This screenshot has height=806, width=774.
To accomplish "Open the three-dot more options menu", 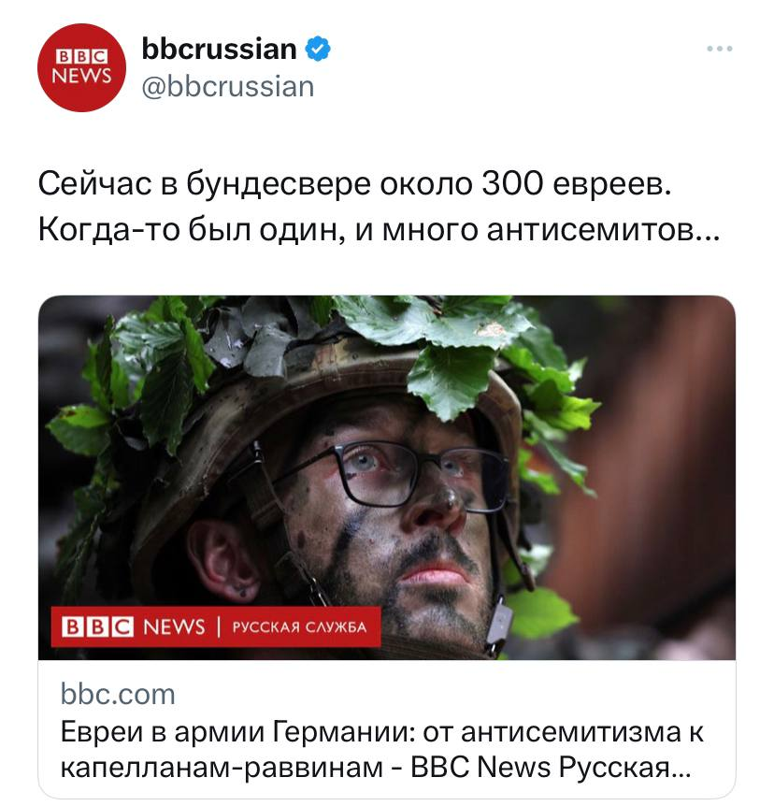I will coord(719,49).
